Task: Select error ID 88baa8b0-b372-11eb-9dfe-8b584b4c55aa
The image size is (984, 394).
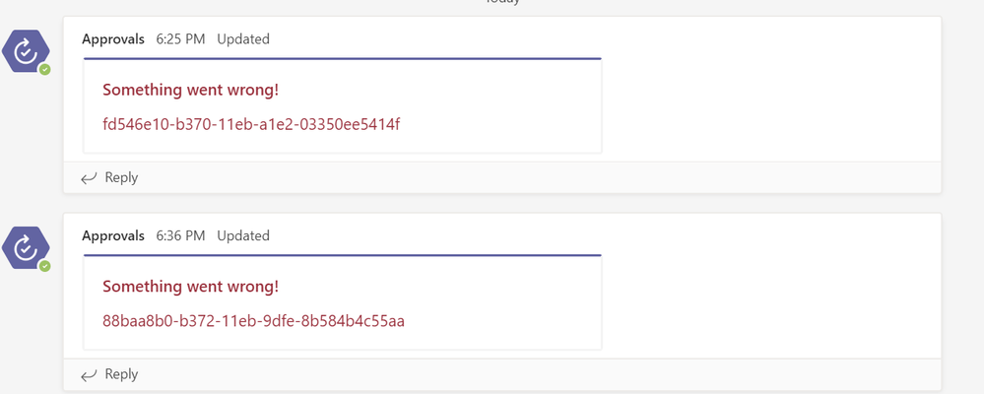Action: point(253,321)
